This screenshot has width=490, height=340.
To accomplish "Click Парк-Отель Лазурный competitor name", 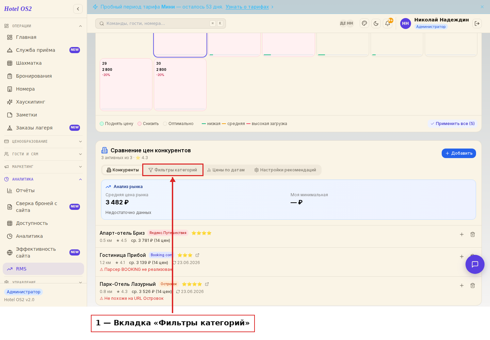I will (128, 284).
